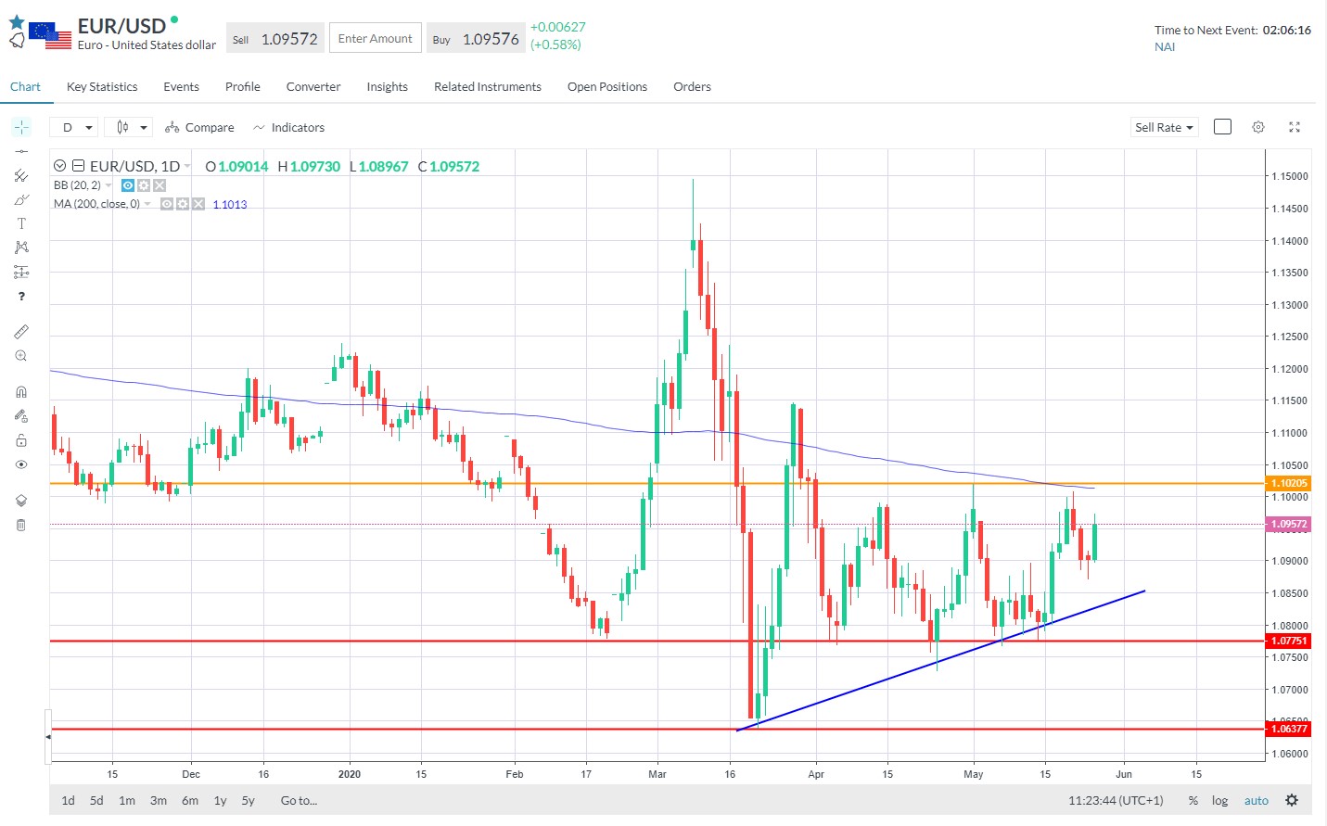Image resolution: width=1327 pixels, height=826 pixels.
Task: Open the D timeframe interval dropdown
Action: 77,127
